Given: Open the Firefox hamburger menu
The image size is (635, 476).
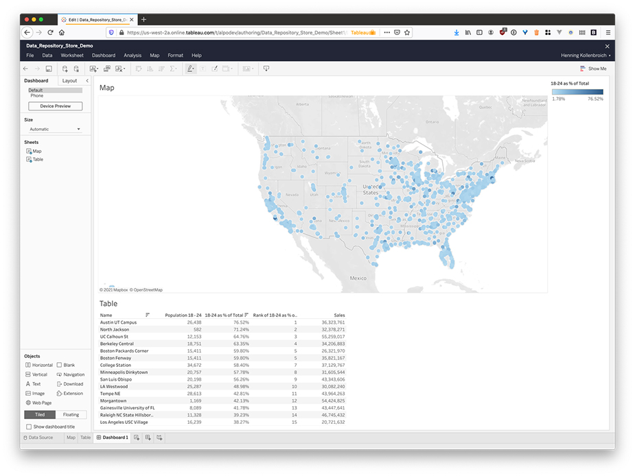Looking at the screenshot, I should pyautogui.click(x=608, y=32).
